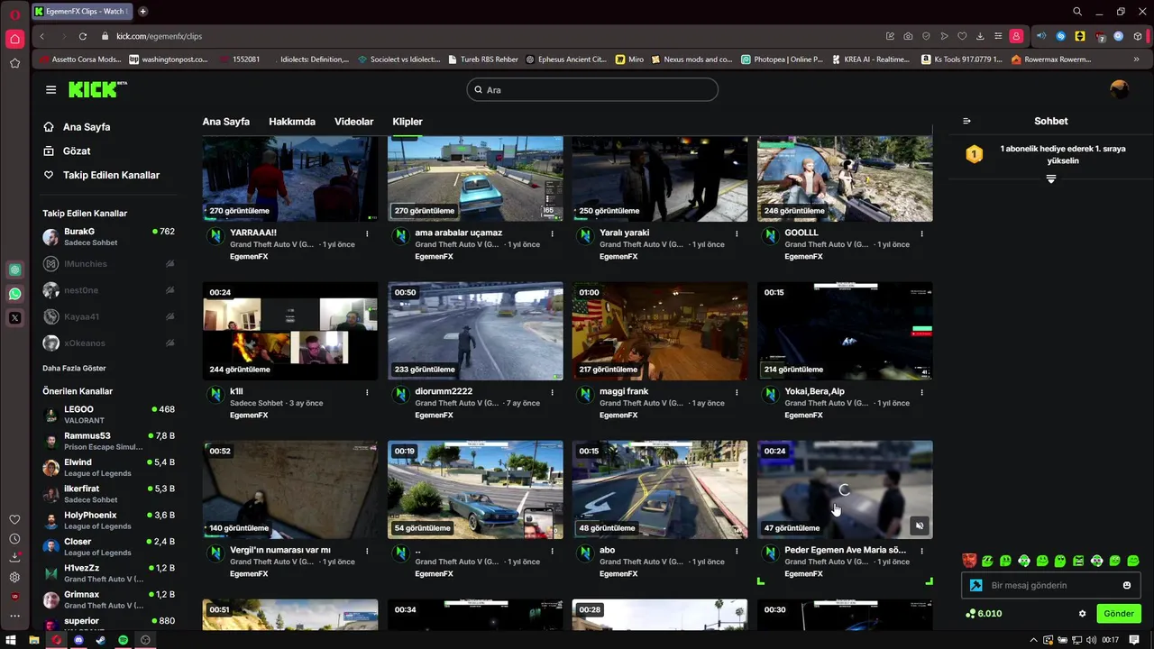The width and height of the screenshot is (1154, 649).
Task: Open the hamburger menu beside KICK logo
Action: coord(50,89)
